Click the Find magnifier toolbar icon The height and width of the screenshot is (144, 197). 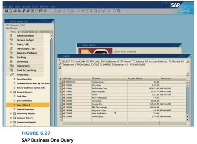coord(51,11)
